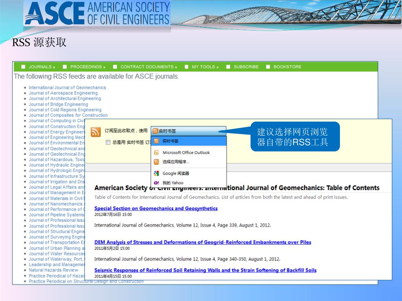Open the MY TOOLS menu
402x301 pixels.
pyautogui.click(x=205, y=67)
